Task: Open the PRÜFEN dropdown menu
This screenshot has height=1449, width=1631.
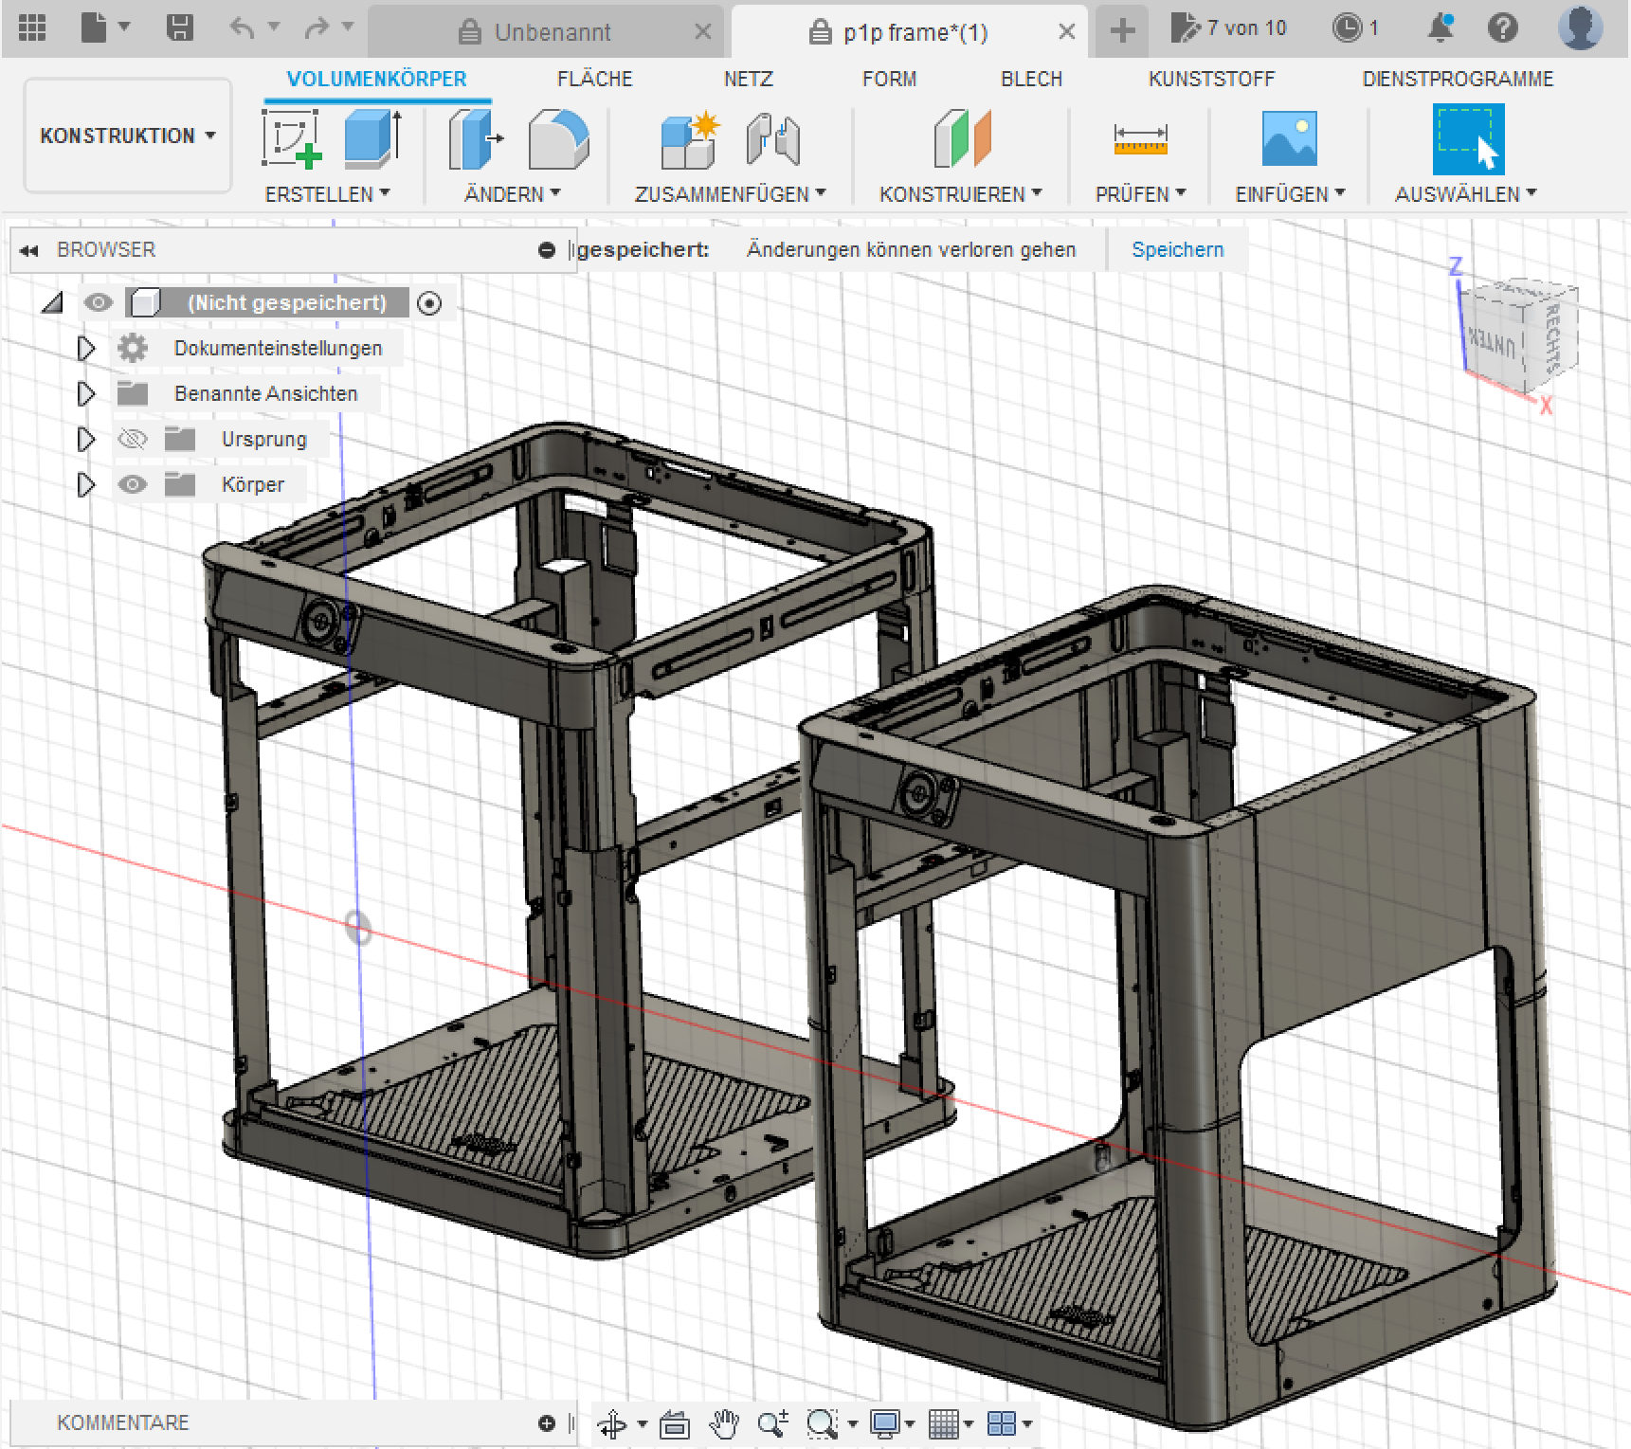Action: 1140,194
